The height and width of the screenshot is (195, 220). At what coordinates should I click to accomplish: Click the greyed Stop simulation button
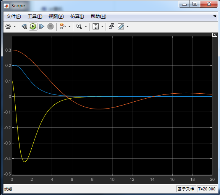(51, 26)
